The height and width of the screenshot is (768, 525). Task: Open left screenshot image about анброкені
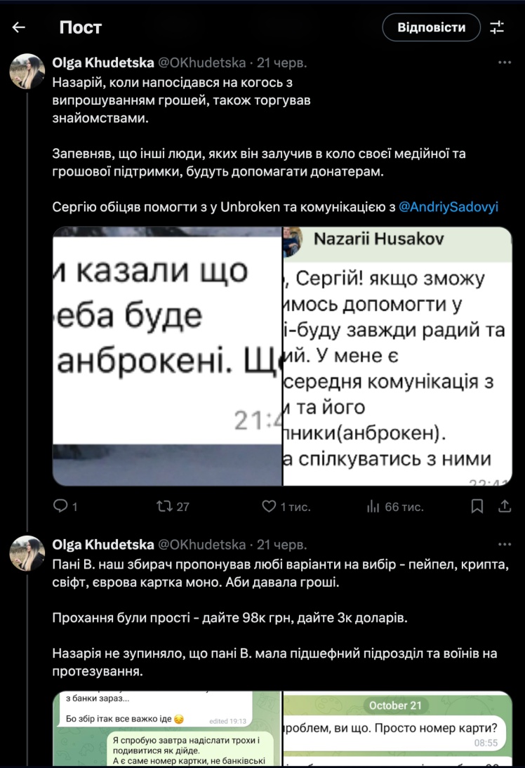(x=167, y=356)
